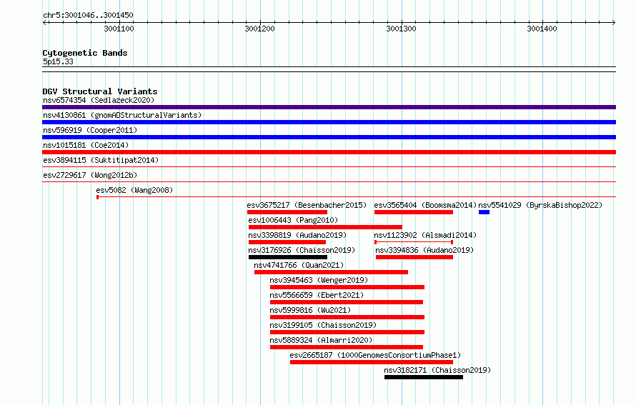Open the nsv1015181 (Coe2014) label
Viewport: 636px width, 405px height.
(86, 145)
